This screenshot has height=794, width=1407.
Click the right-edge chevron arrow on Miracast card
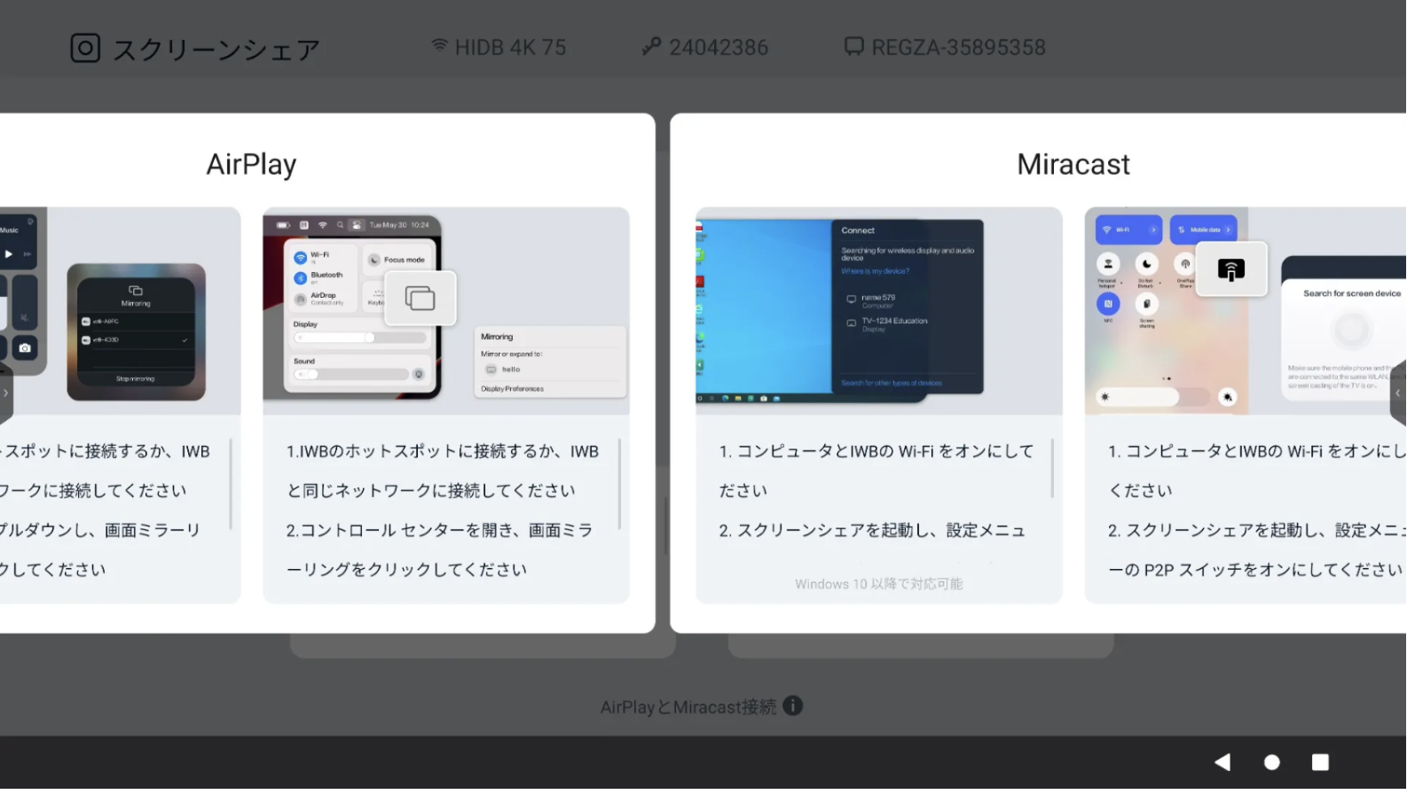pos(1398,393)
